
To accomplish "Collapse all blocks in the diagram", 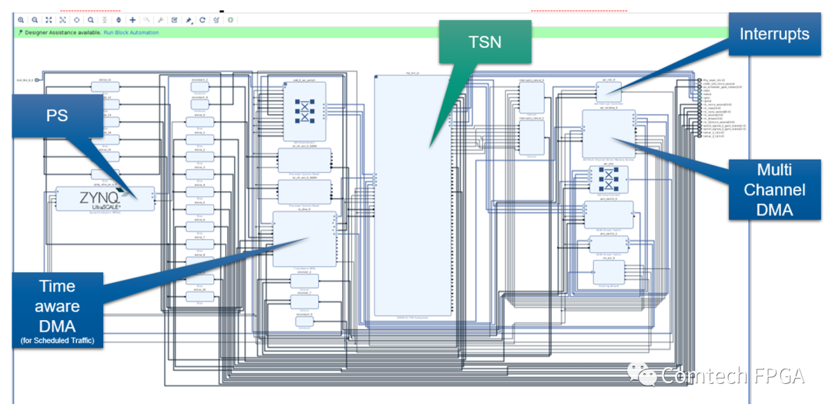I will point(104,20).
